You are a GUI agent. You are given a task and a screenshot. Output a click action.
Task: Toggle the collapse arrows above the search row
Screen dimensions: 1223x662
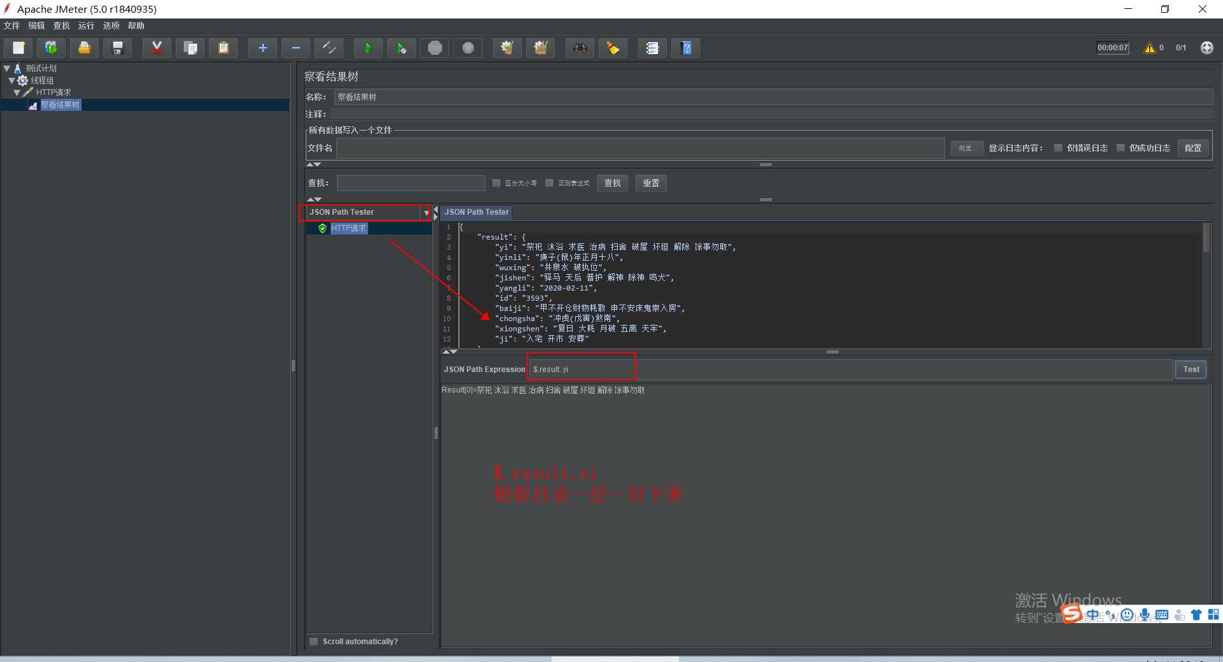314,164
